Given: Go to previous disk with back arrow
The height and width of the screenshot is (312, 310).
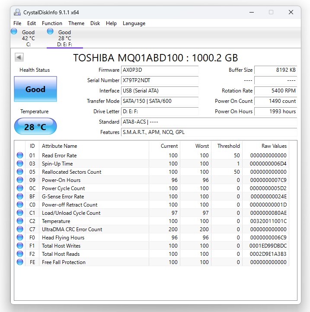Looking at the screenshot, I should (x=19, y=57).
